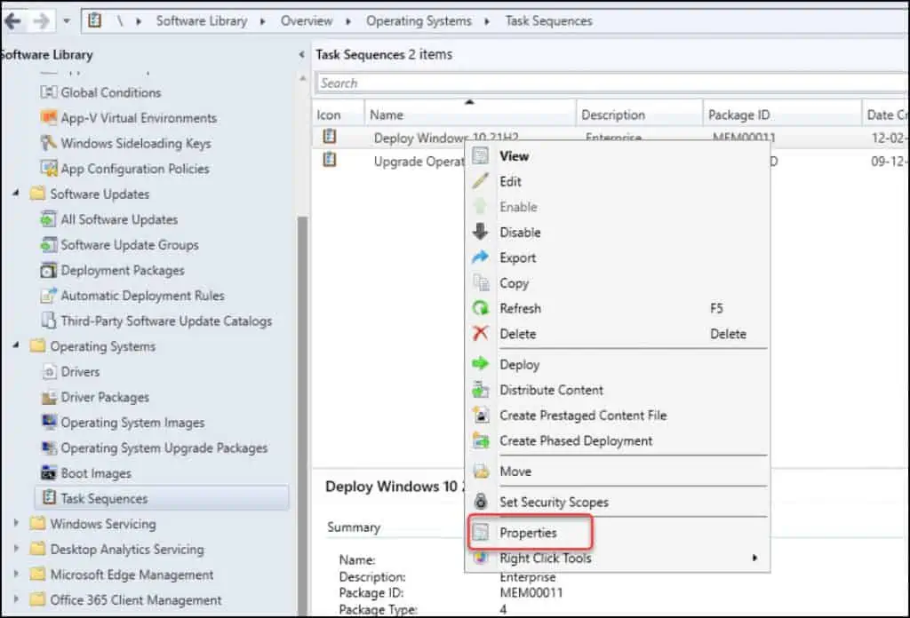Expand the Windows Servicing folder
The height and width of the screenshot is (618, 910).
coord(16,524)
